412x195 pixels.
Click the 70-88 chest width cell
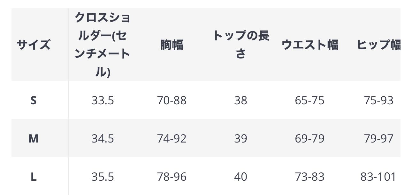pos(172,101)
